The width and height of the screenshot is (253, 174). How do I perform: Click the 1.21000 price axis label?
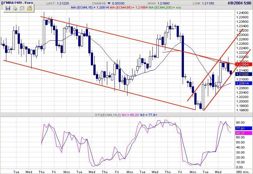tap(242, 79)
